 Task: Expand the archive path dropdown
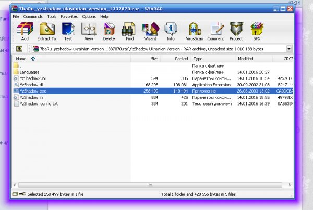tap(289, 49)
